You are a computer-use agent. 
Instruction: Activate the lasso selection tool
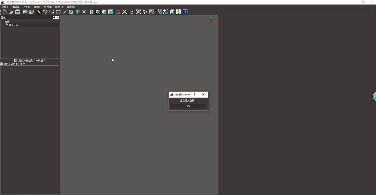tap(45, 12)
